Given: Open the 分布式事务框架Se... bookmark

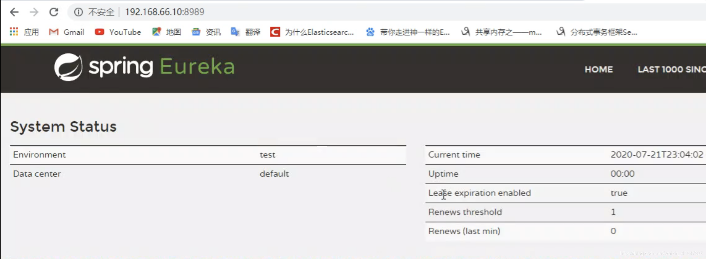Looking at the screenshot, I should click(604, 32).
